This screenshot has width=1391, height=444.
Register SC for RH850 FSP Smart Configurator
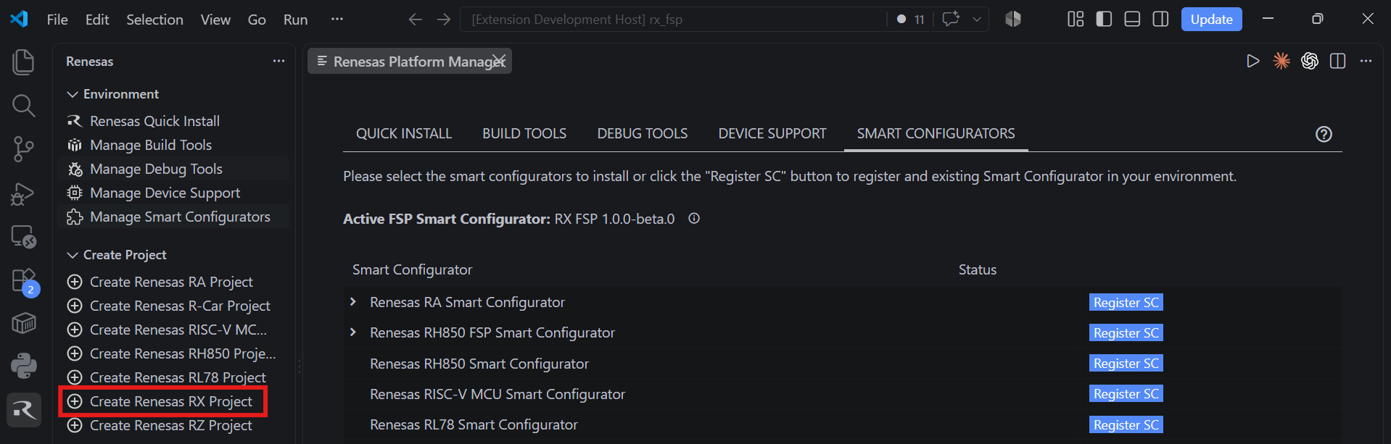click(x=1126, y=332)
